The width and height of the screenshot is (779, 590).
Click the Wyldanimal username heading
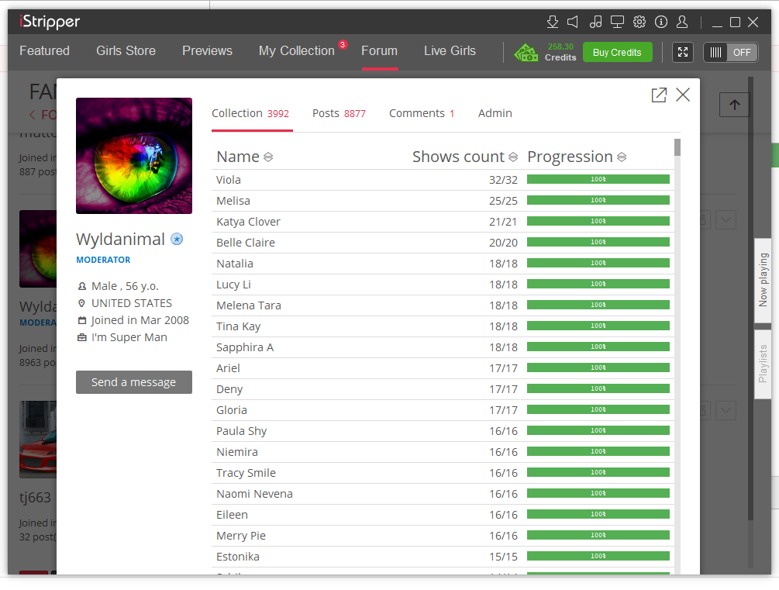(120, 239)
